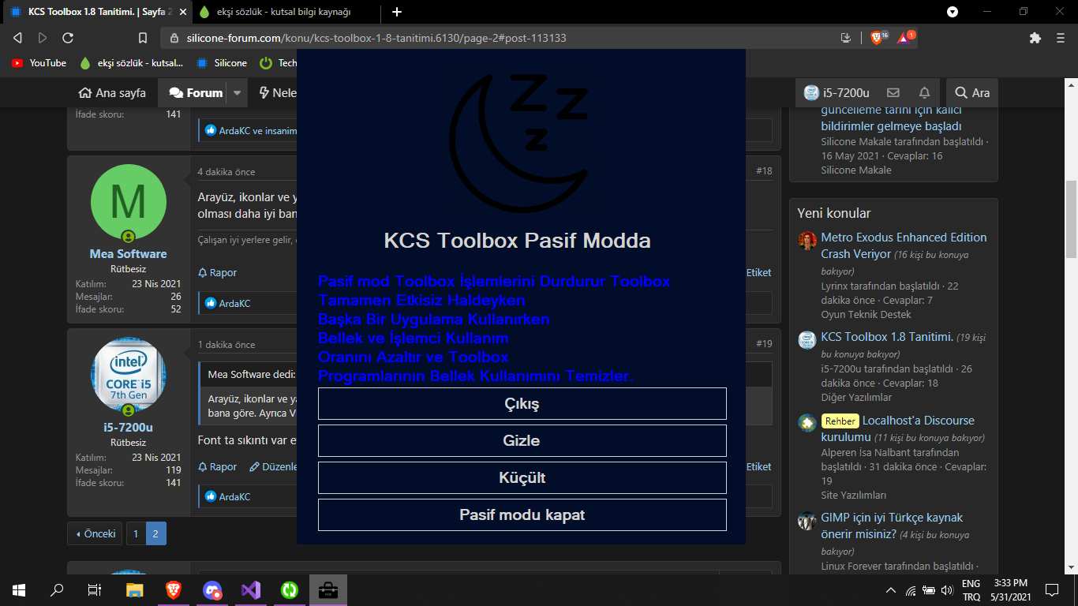
Task: Click the #19 post number link
Action: [x=764, y=344]
